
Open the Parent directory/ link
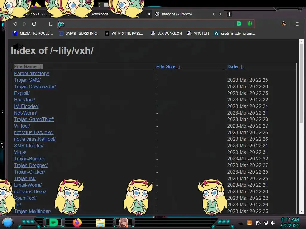click(31, 73)
